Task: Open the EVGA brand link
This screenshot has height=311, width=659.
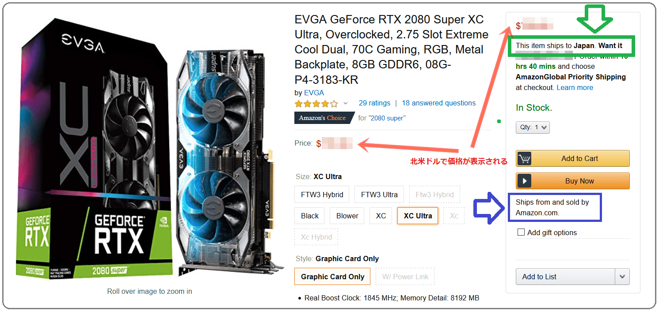Action: [x=314, y=93]
